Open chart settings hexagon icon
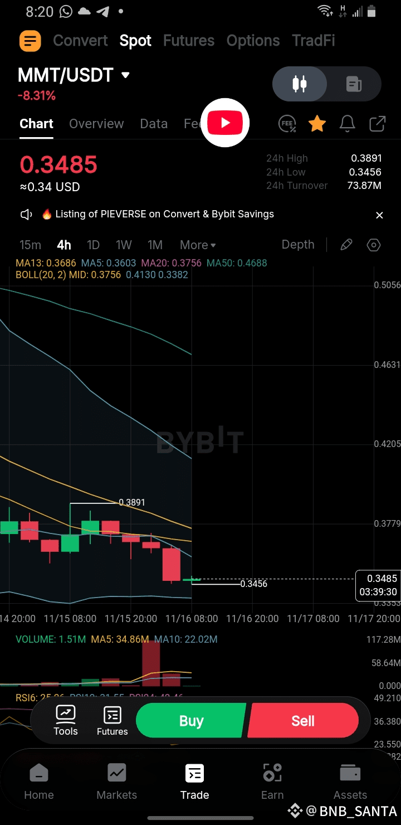 (374, 245)
